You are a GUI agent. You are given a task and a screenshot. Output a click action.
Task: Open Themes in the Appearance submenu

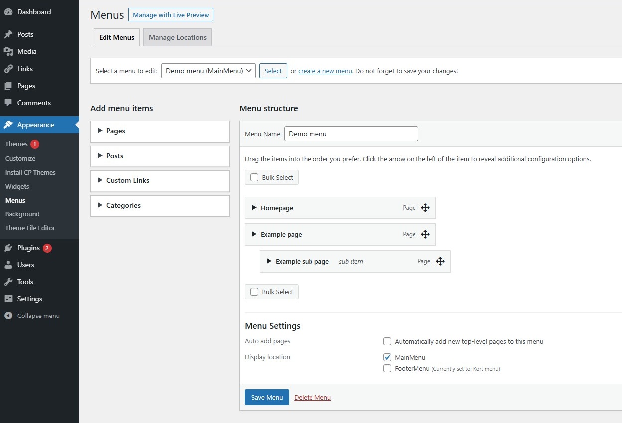click(16, 144)
